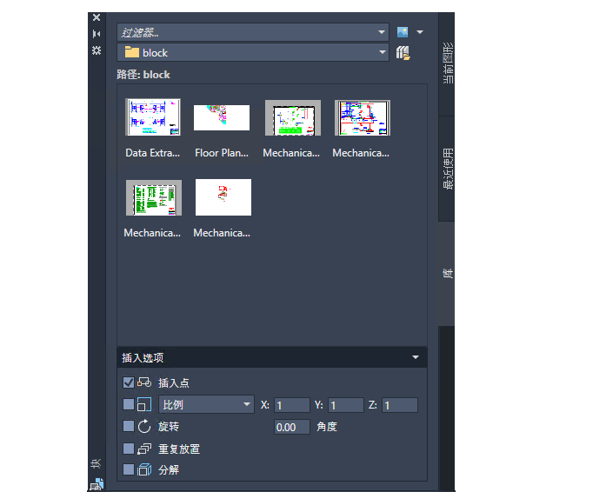Viewport: 606px width, 492px height.
Task: Choose the Mechanica... block with small red drawing
Action: [223, 197]
